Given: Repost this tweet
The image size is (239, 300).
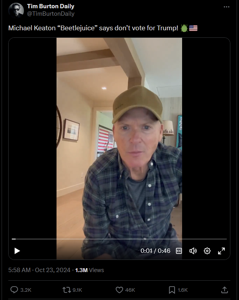Looking at the screenshot, I should pos(67,290).
